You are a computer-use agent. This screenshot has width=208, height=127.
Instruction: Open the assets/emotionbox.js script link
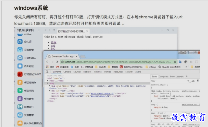[x=102, y=93]
